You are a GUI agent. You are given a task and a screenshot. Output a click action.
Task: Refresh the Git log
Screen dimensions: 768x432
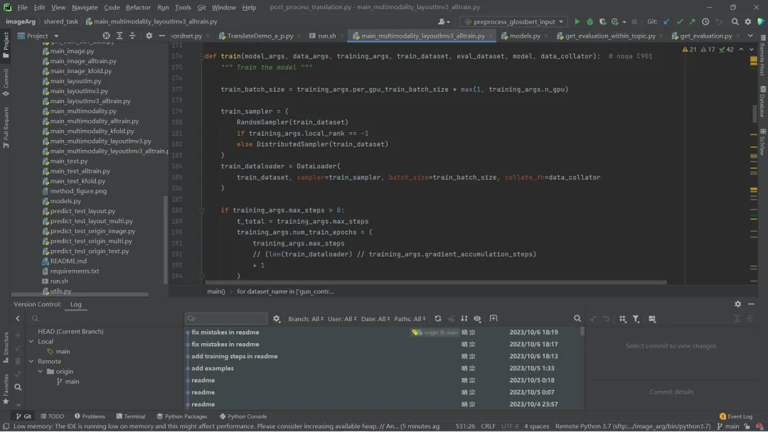[x=438, y=319]
